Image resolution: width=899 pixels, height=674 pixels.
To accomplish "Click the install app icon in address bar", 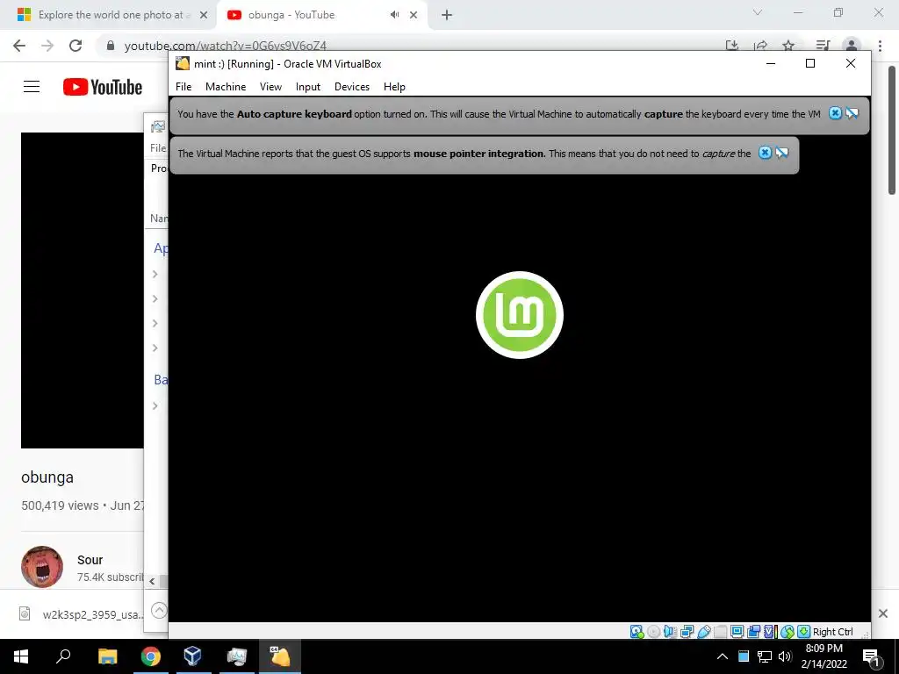I will tap(731, 46).
